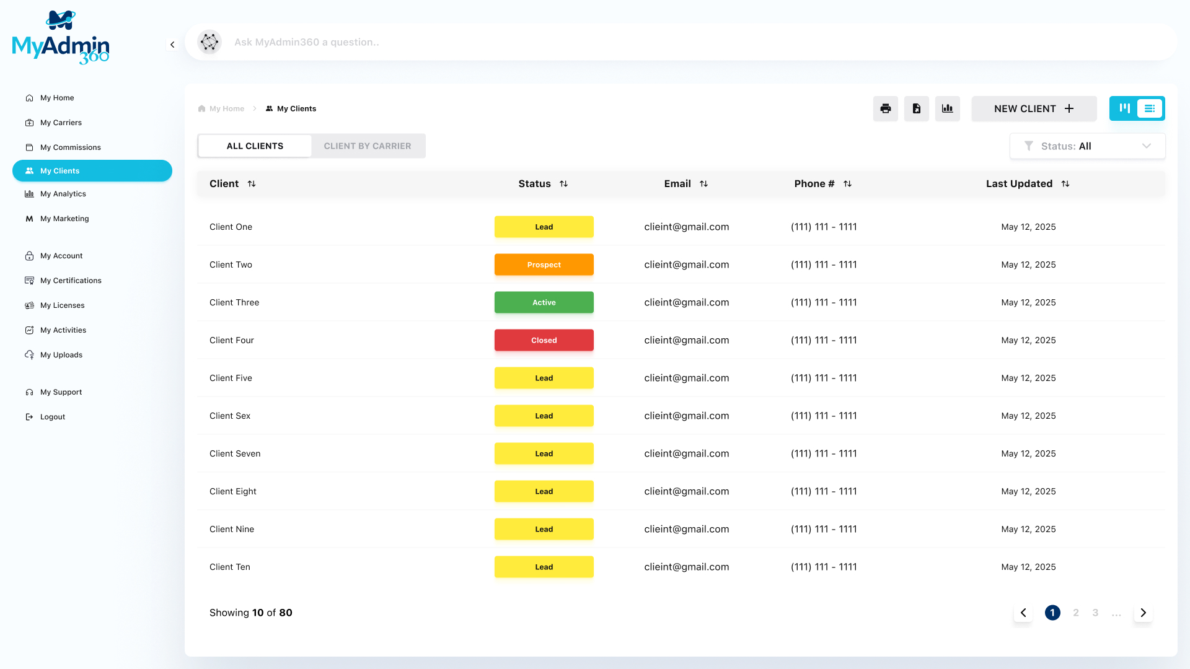
Task: Switch to the Client By Carrier tab
Action: [x=367, y=146]
